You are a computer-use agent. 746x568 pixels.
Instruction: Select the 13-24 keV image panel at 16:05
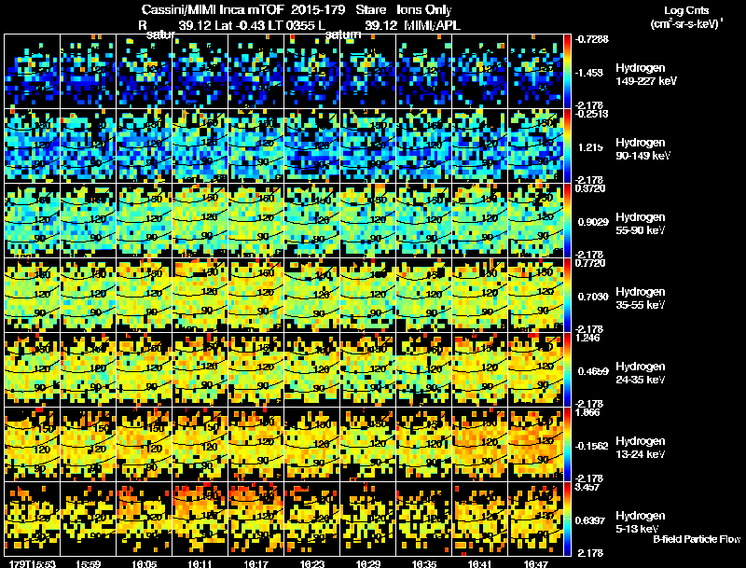[145, 445]
